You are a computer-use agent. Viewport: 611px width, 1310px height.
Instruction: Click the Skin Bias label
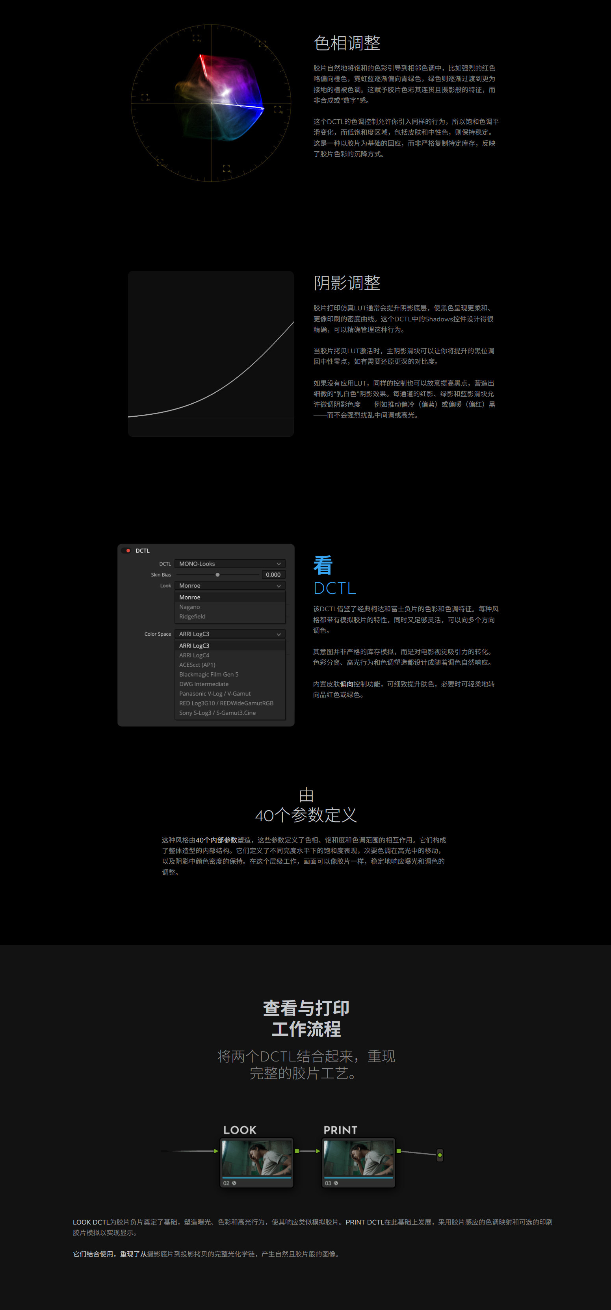point(161,575)
